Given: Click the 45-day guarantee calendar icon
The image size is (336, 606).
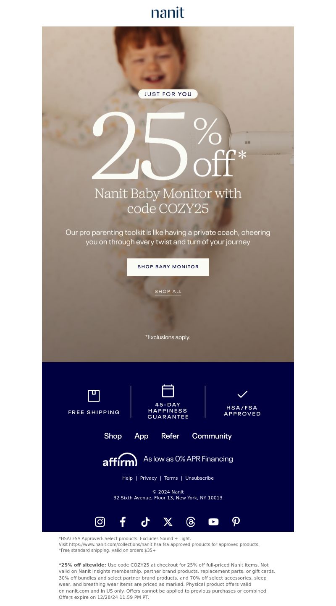Looking at the screenshot, I should point(168,391).
